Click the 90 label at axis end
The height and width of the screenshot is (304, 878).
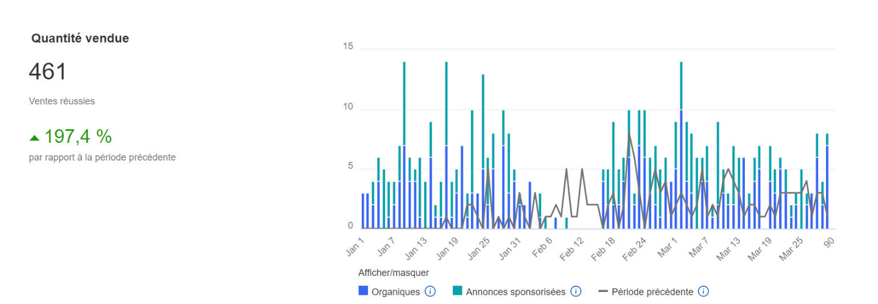click(829, 242)
